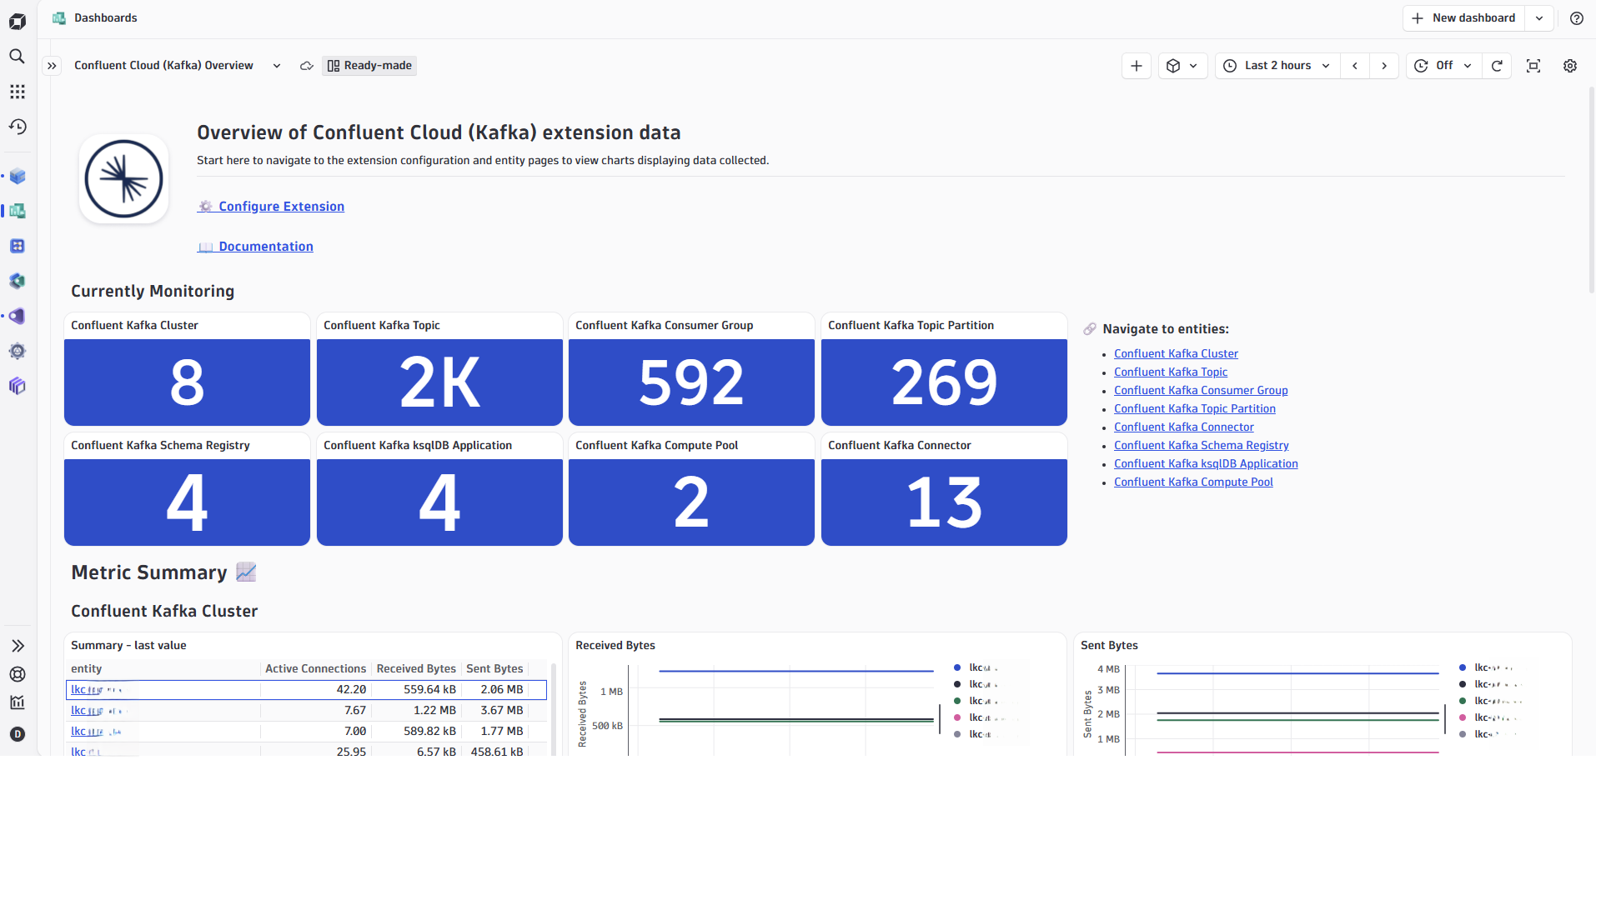
Task: Select the 559.64 kB received bytes cell
Action: 416,690
